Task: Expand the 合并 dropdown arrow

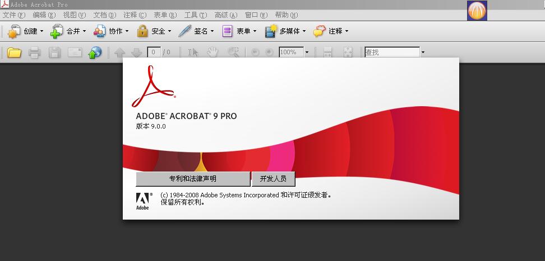Action: [x=84, y=31]
